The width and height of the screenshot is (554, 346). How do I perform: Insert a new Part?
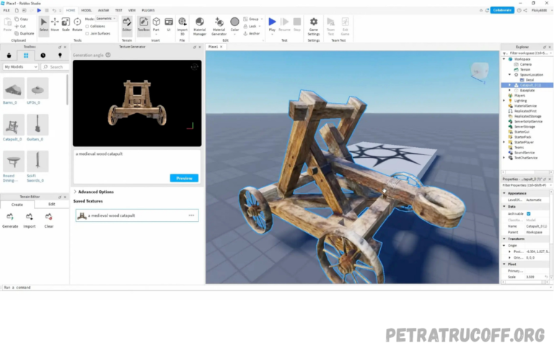(x=156, y=25)
